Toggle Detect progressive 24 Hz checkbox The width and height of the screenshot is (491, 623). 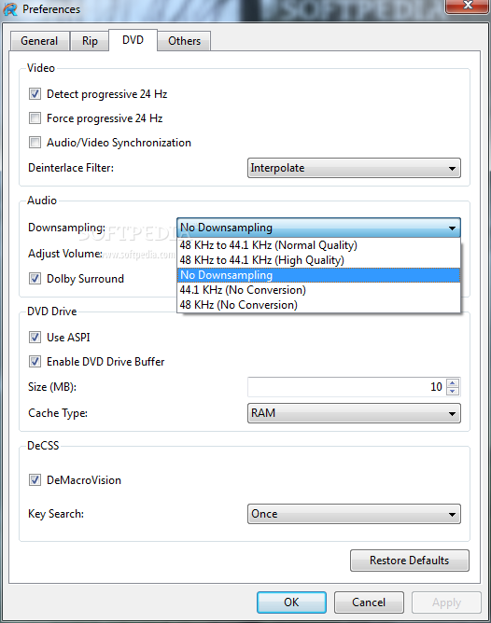coord(35,94)
